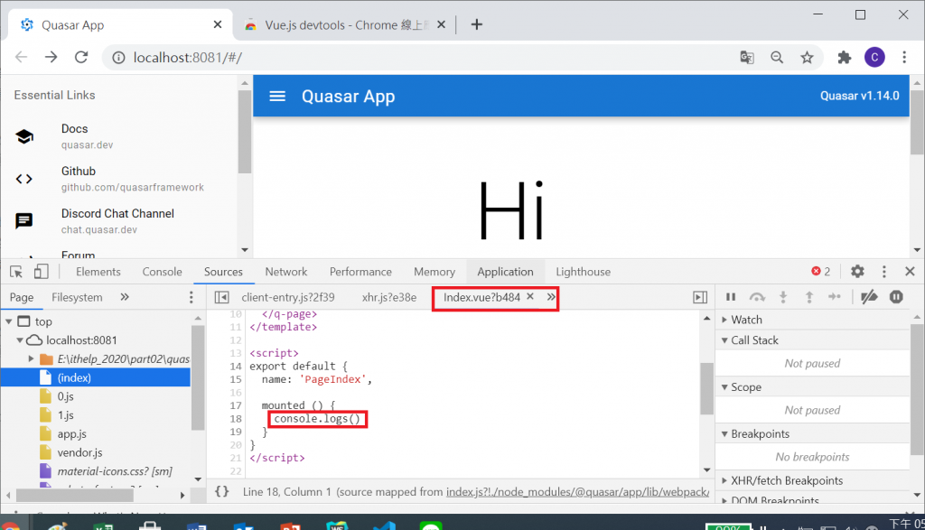Click the Step debugger arrow
925x530 pixels.
coord(834,296)
